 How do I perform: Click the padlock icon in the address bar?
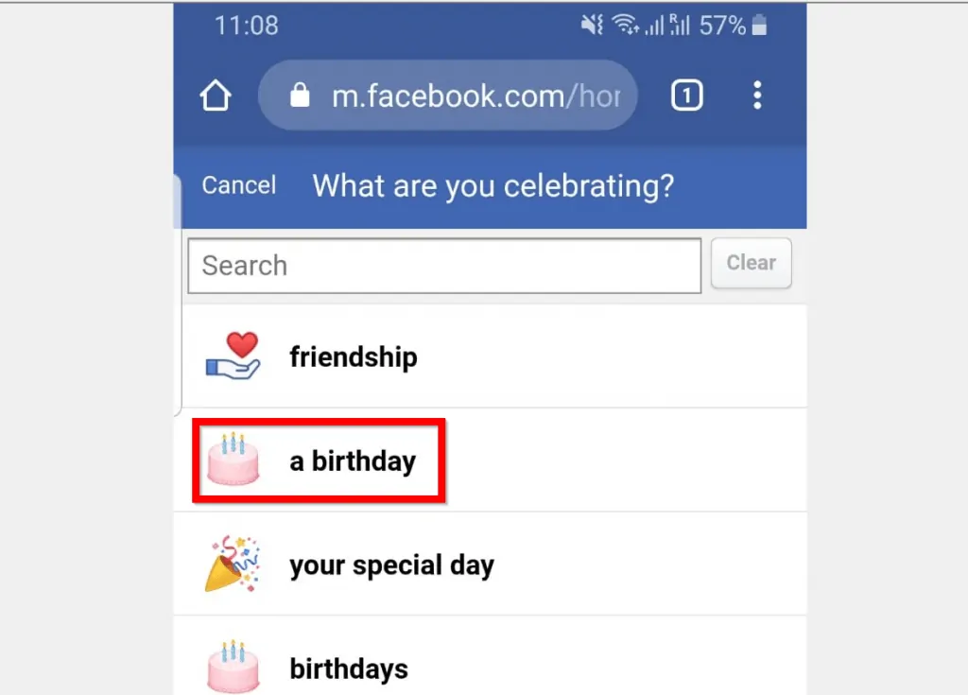(x=302, y=95)
